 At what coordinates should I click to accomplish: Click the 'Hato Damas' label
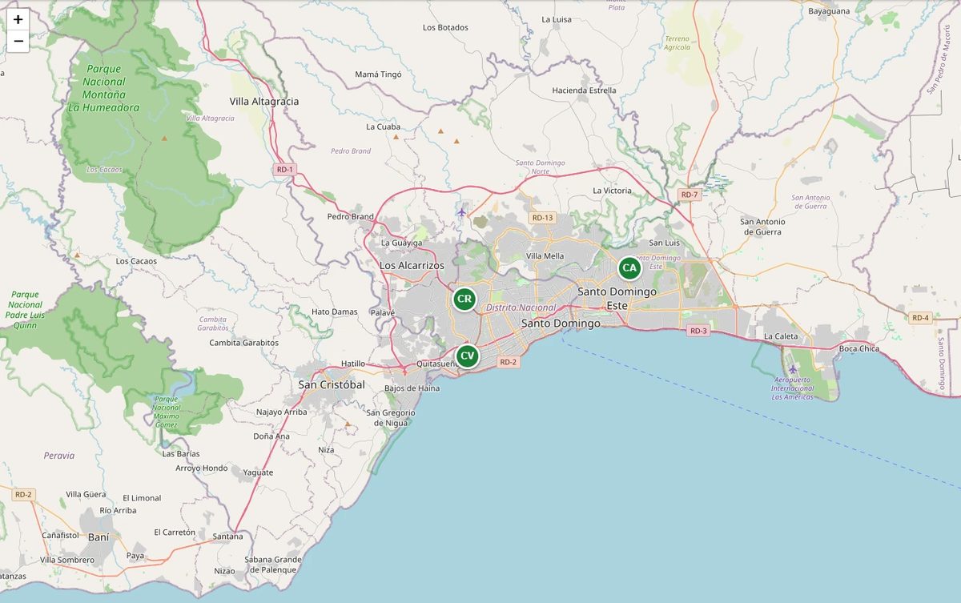334,312
